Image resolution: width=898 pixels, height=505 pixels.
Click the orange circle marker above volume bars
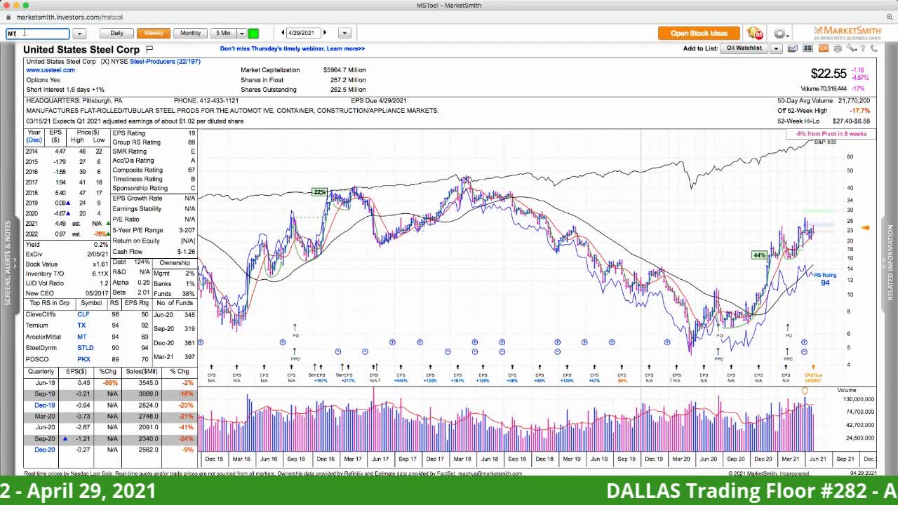[x=805, y=391]
